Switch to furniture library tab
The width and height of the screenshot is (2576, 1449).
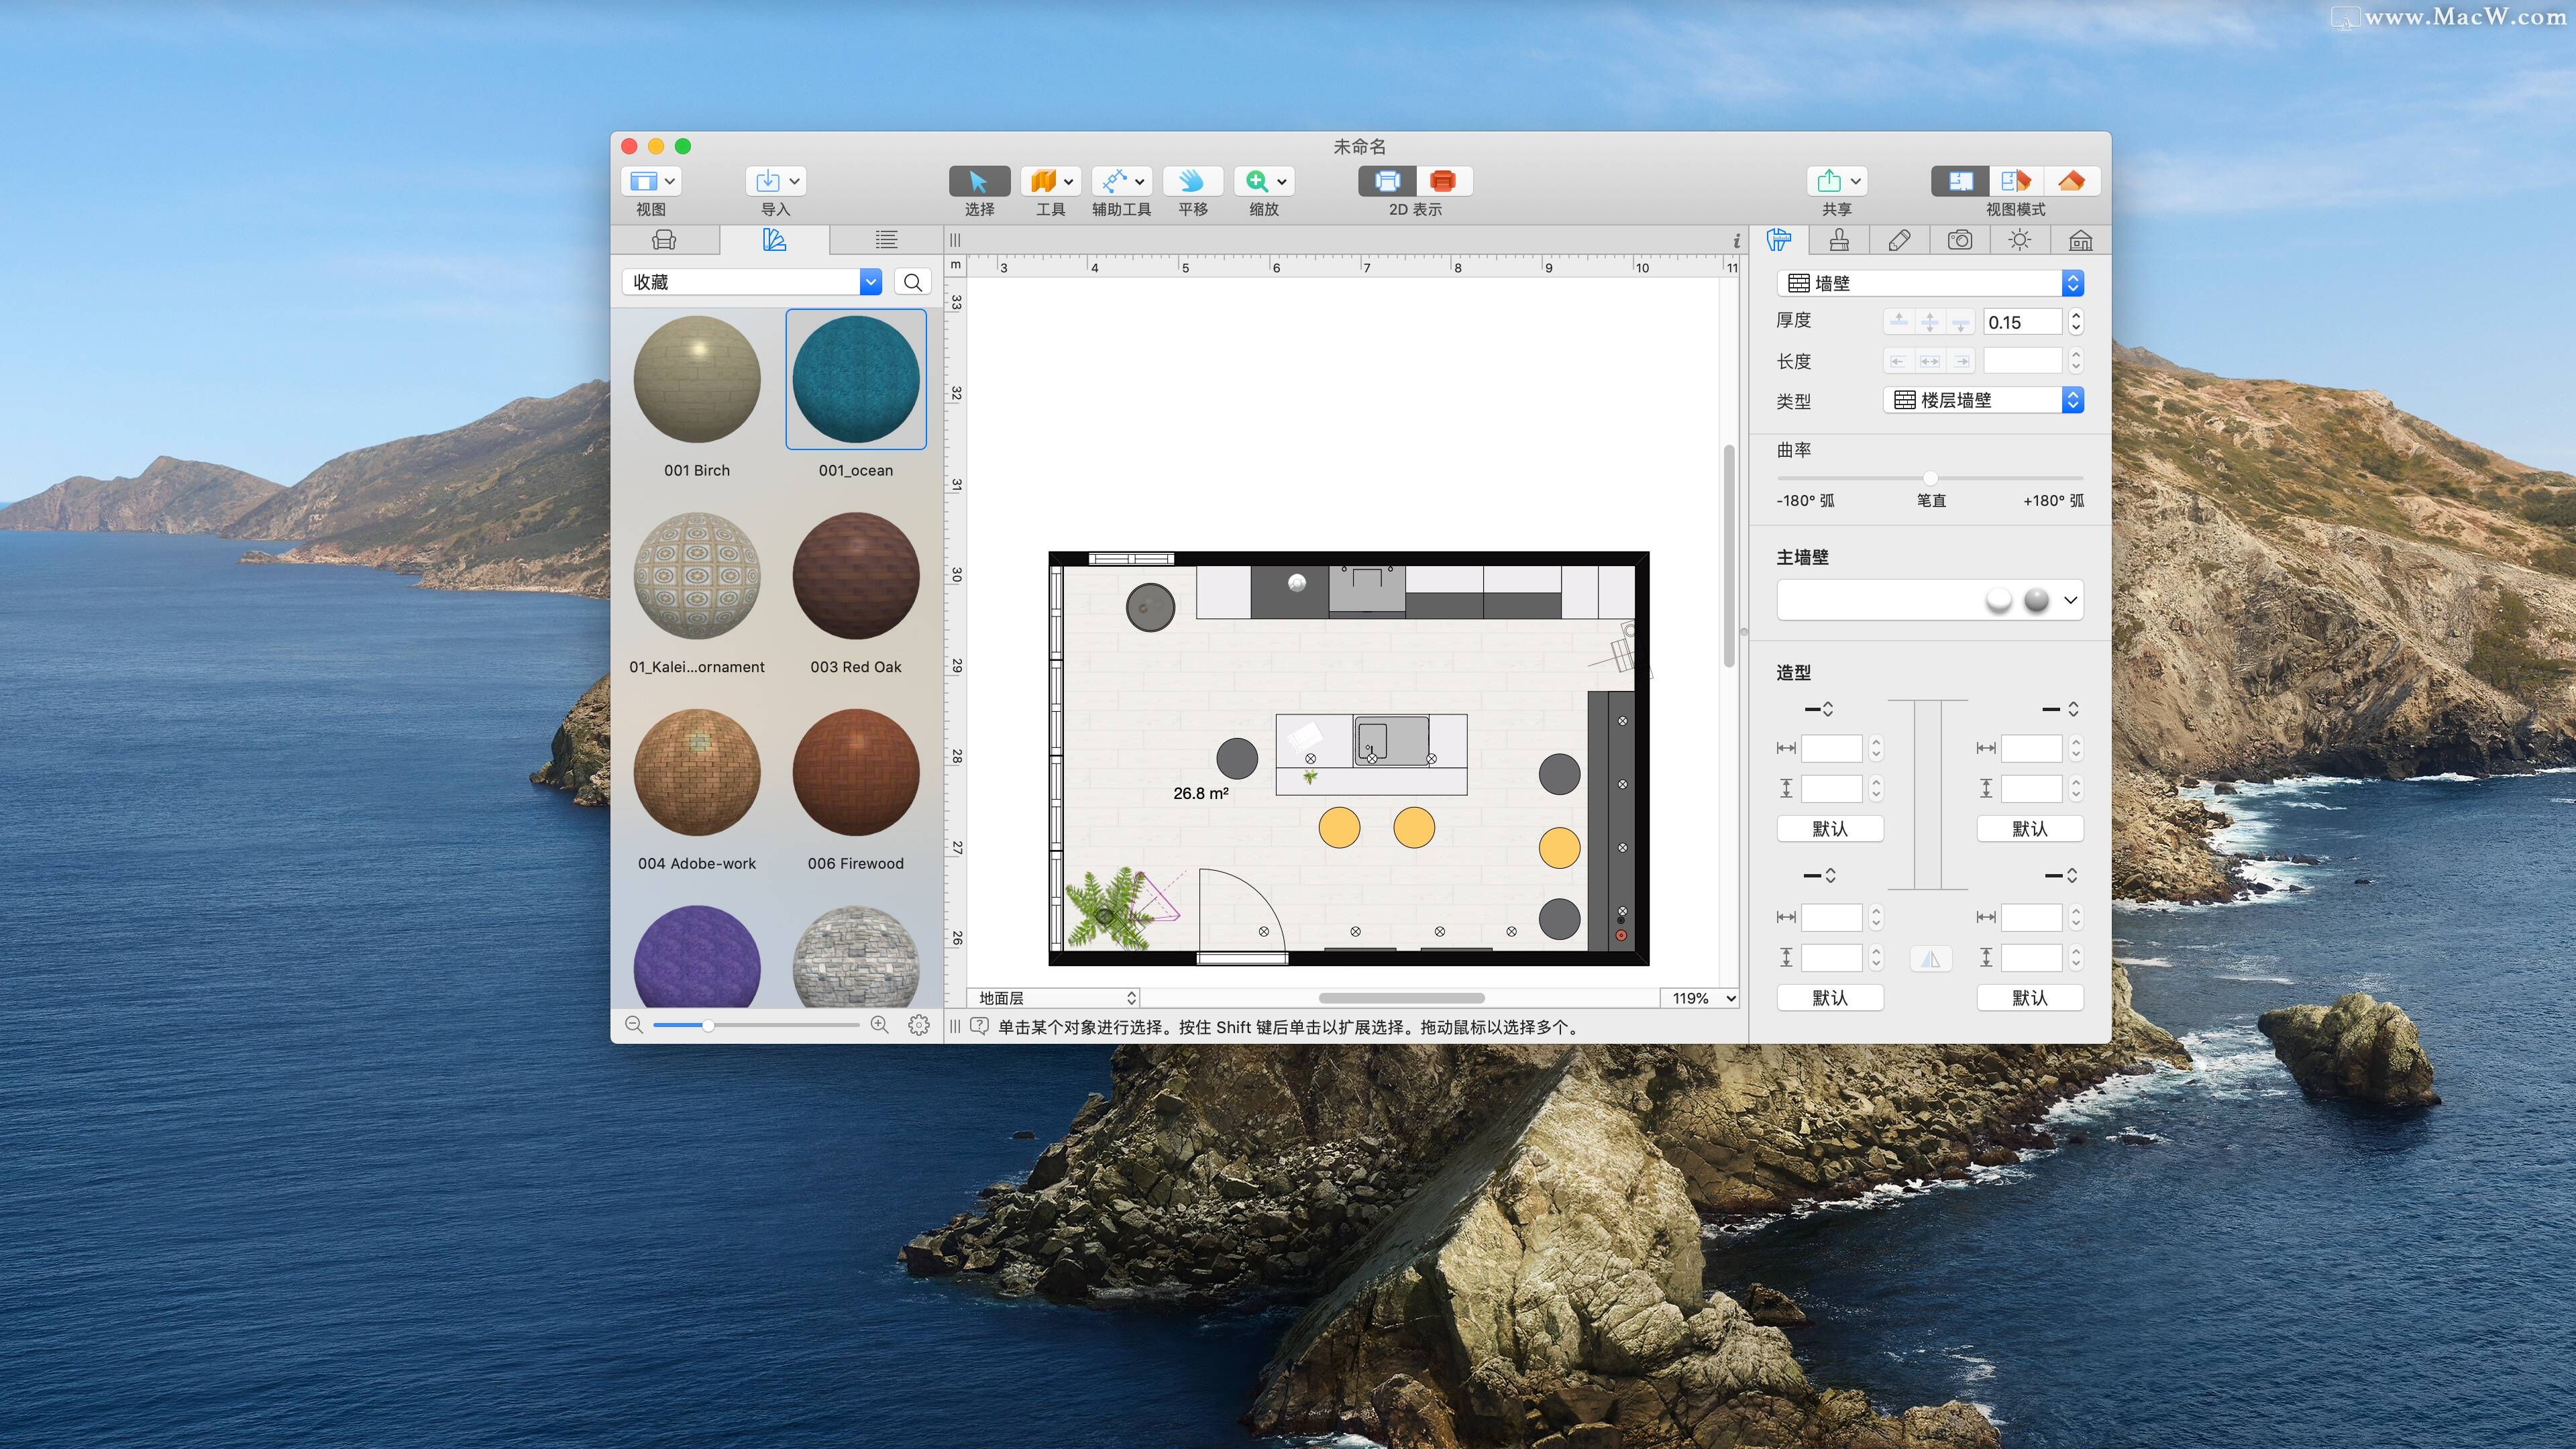(x=664, y=240)
